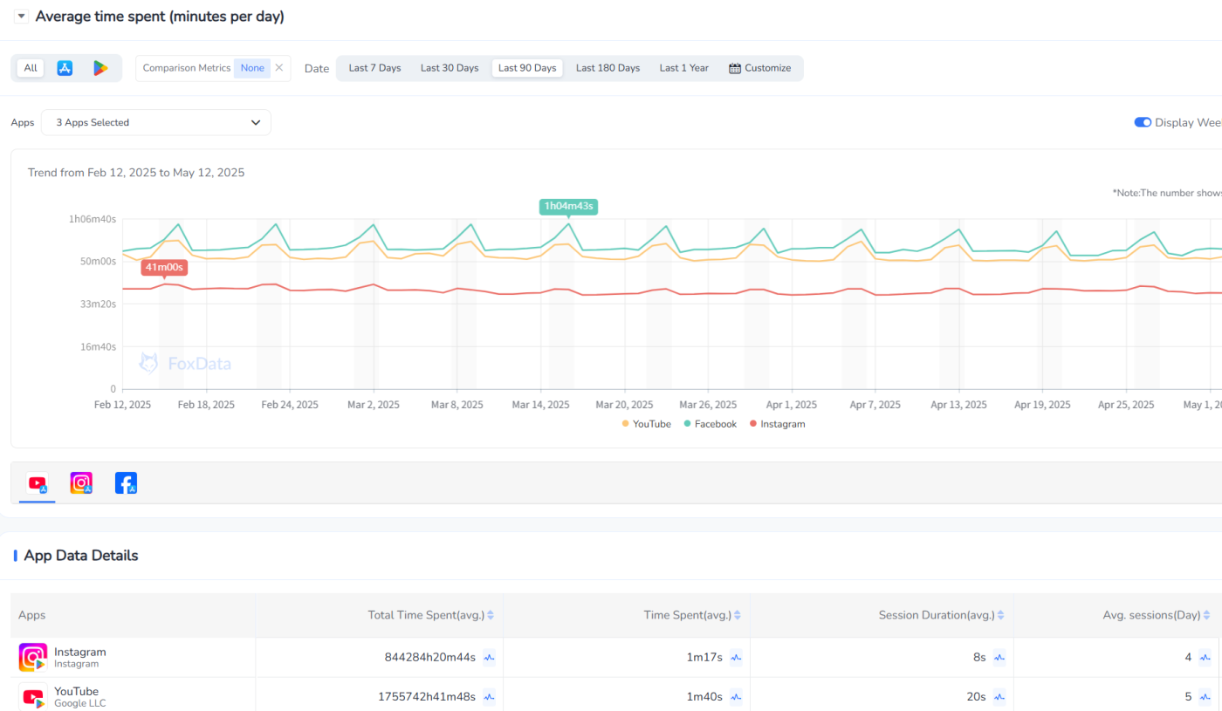Switch to the YouTube app tab
Screen dimensions: 1222x711
coord(38,483)
